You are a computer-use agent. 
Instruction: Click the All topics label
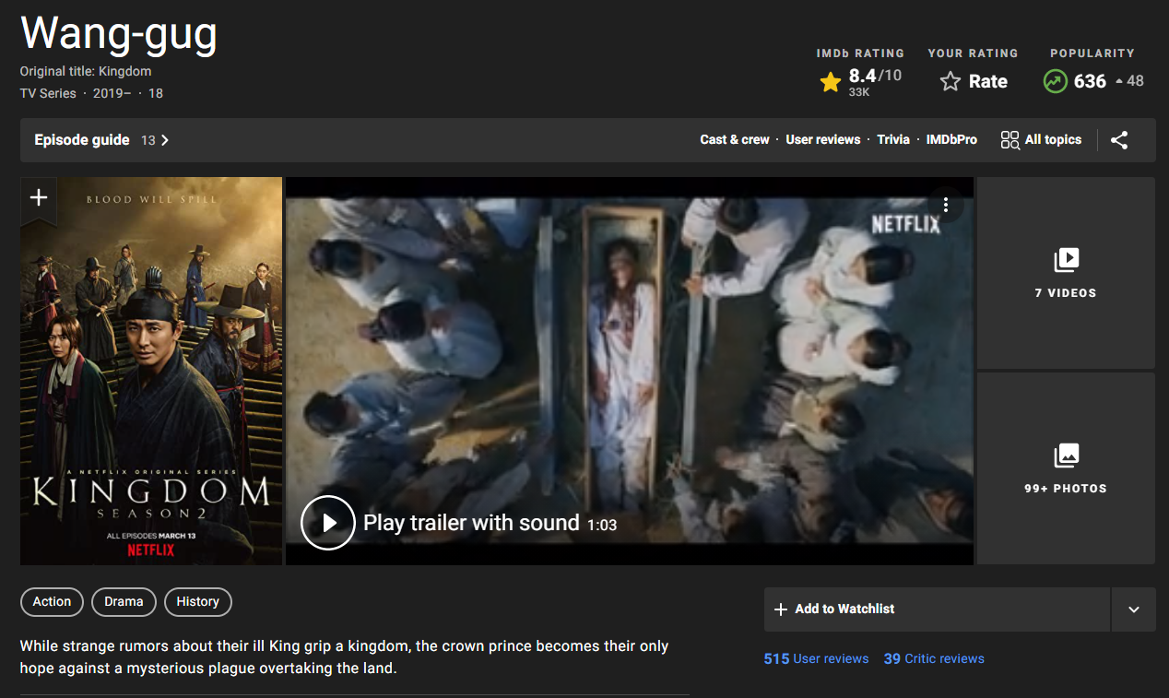click(1053, 140)
